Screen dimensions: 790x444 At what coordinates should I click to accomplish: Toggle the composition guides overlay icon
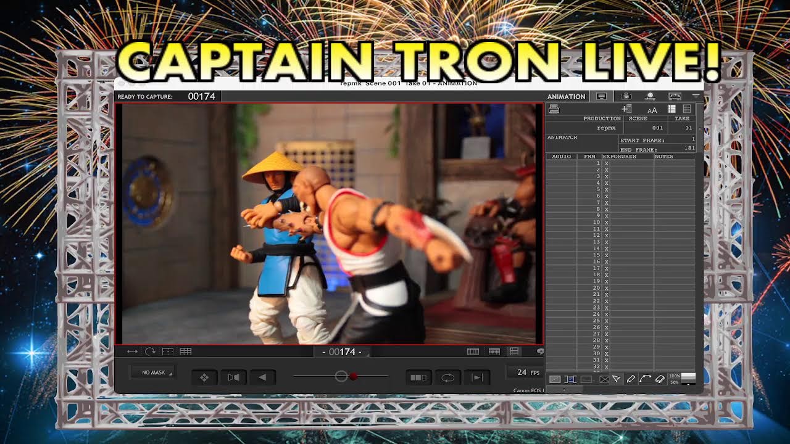[167, 351]
